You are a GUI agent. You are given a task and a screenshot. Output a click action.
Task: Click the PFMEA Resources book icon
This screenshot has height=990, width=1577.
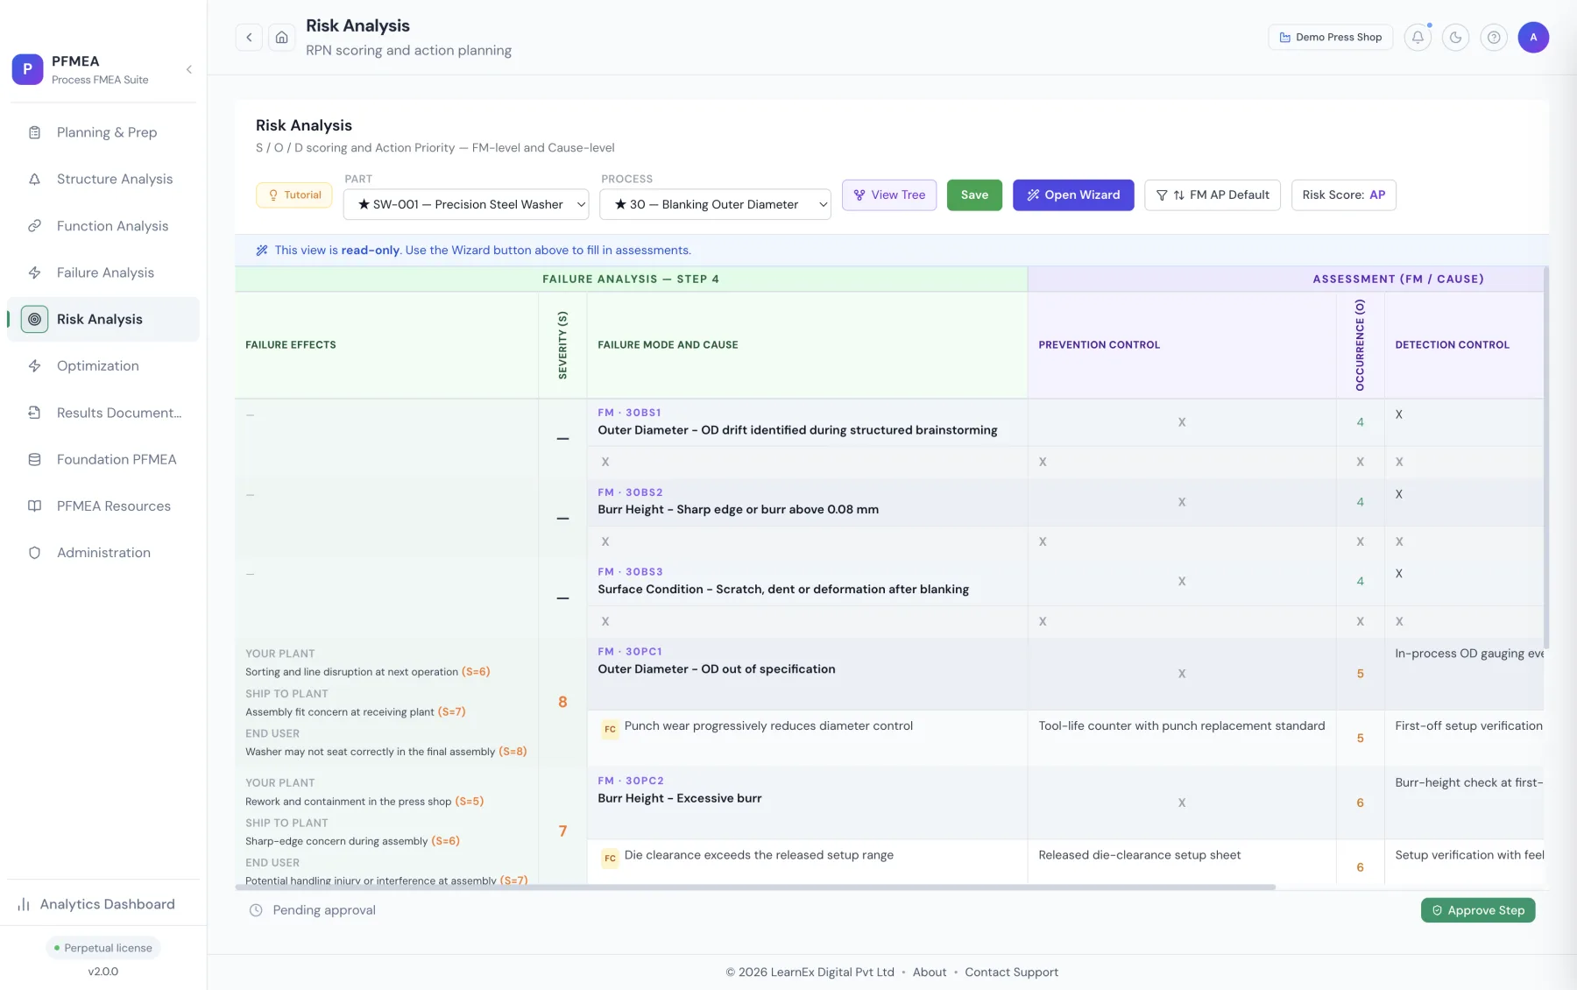[34, 506]
